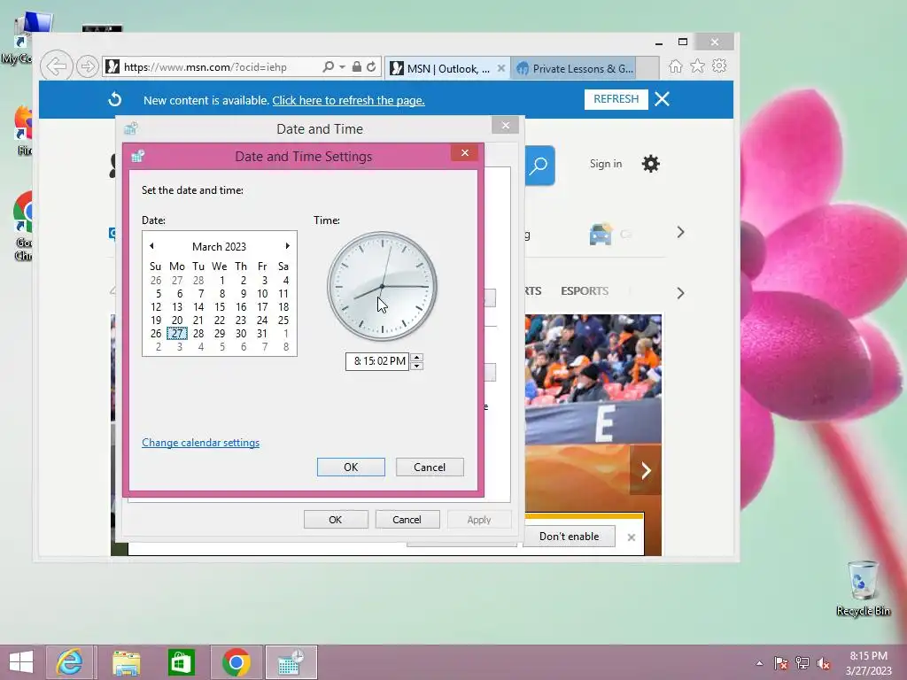Click the analog clock face
Screen dimensions: 907x680
tap(382, 286)
